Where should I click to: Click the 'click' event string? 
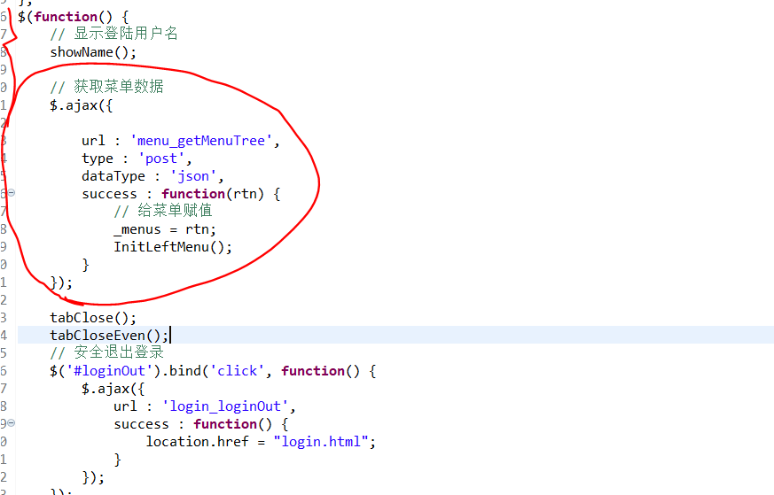click(x=237, y=371)
